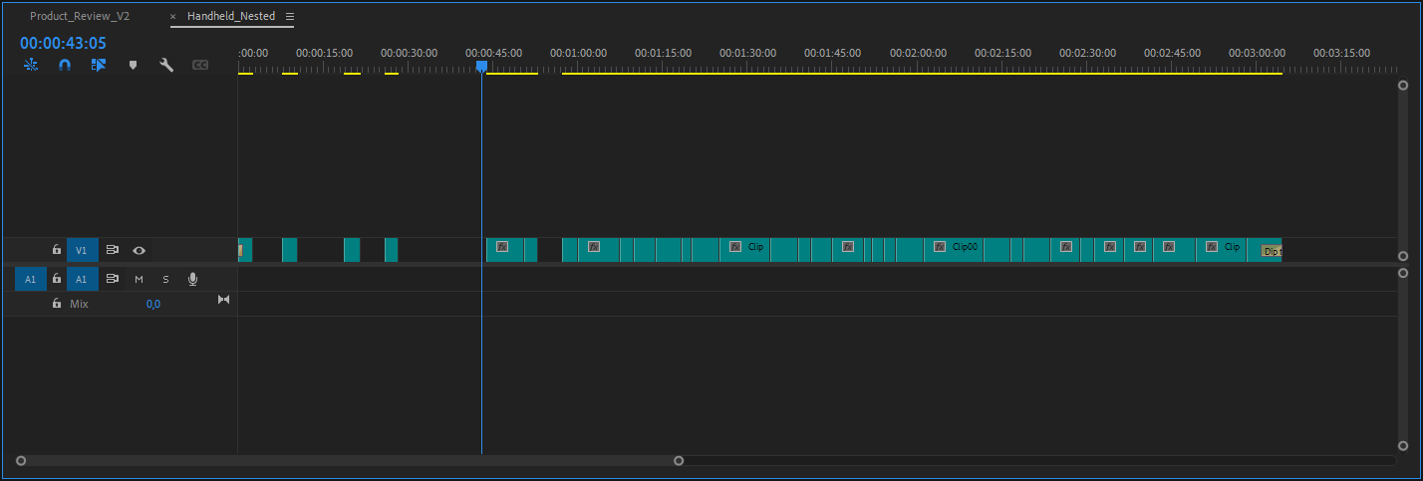
Task: Click the V1 track target button
Action: coord(82,250)
